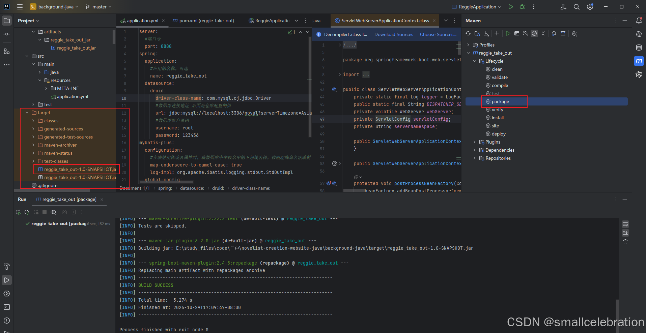The width and height of the screenshot is (646, 333).
Task: Select the package goal under Lifecycle
Action: pos(501,101)
